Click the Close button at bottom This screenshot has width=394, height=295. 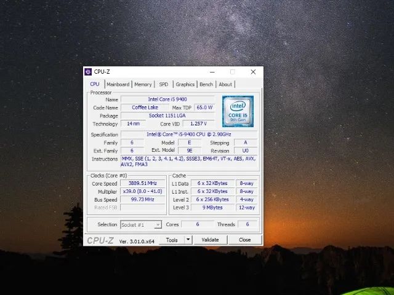[x=245, y=240]
